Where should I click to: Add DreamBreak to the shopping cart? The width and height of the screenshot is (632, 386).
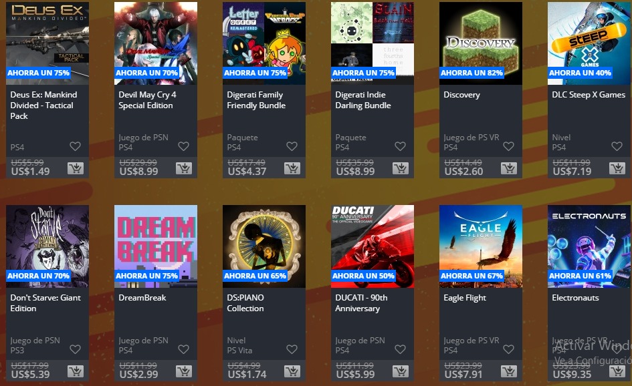(x=184, y=371)
